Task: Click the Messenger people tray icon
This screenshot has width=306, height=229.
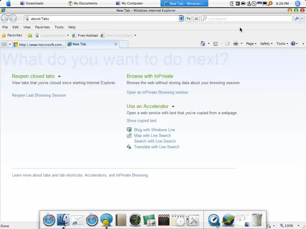Action: click(249, 4)
